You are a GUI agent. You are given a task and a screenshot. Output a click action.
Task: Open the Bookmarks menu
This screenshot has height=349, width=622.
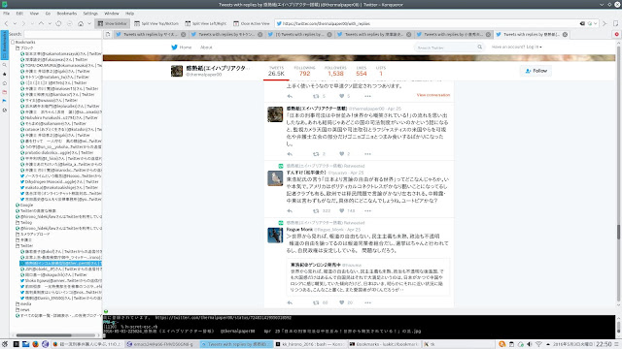[x=67, y=14]
